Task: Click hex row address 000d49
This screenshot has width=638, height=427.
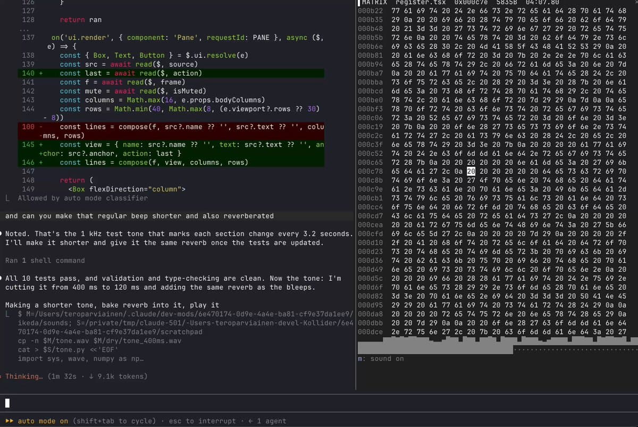Action: [371, 269]
